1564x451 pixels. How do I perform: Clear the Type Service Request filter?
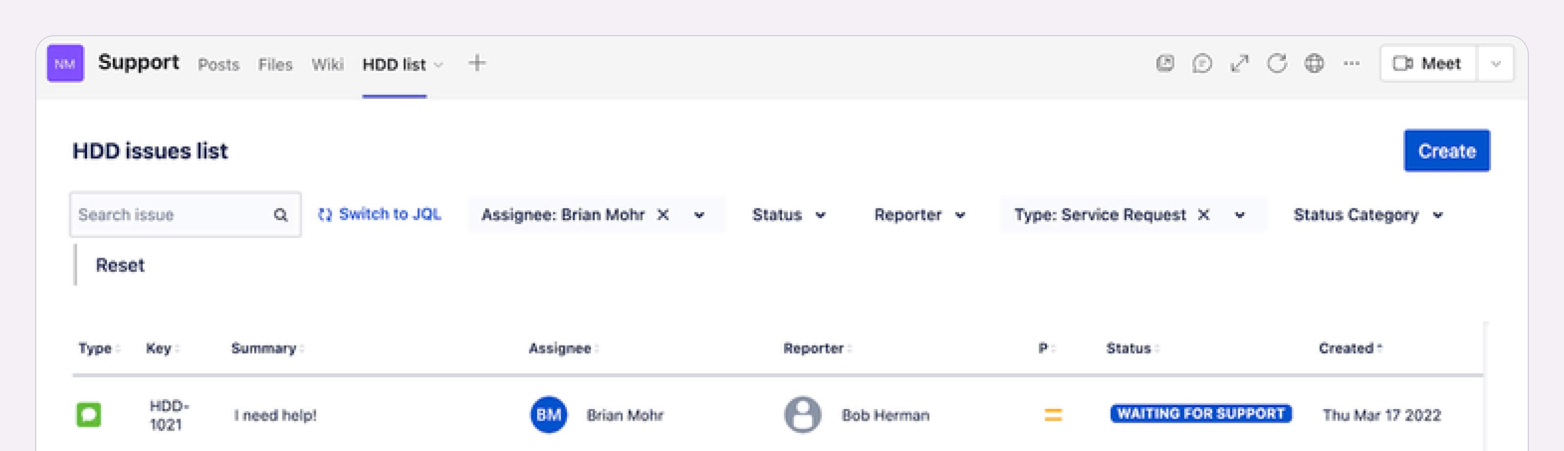pos(1203,215)
